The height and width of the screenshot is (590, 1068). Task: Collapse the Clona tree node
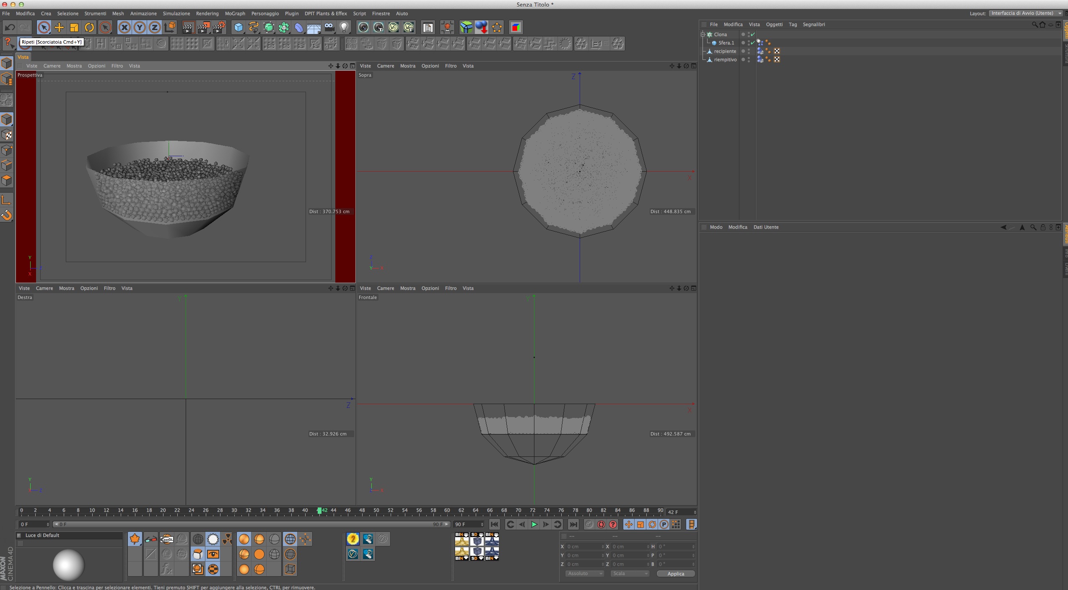703,34
